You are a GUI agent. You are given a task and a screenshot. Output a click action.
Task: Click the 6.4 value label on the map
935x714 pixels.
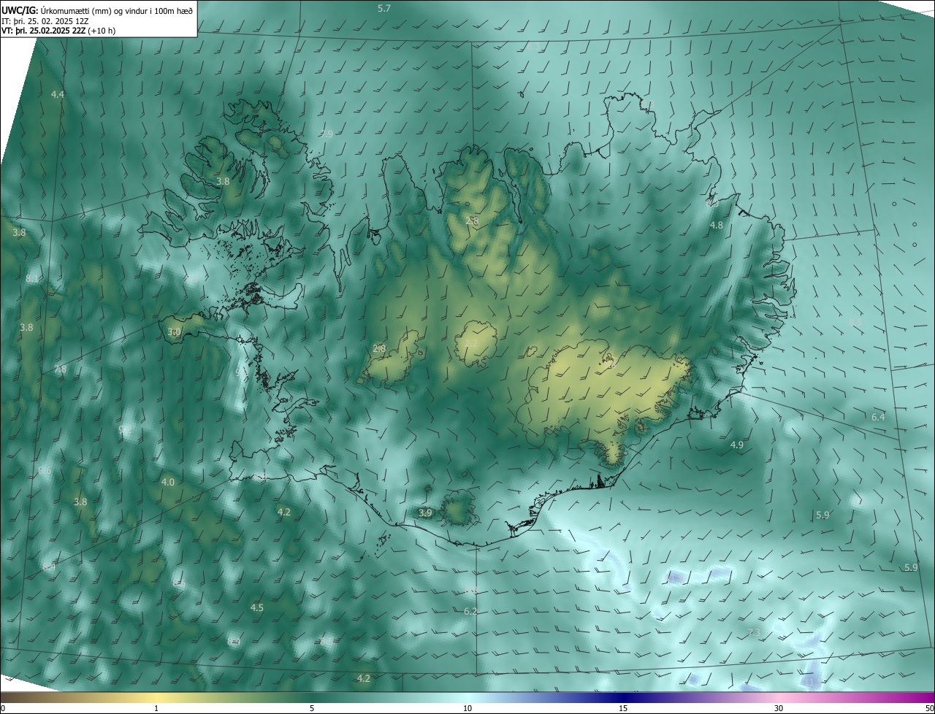click(878, 418)
